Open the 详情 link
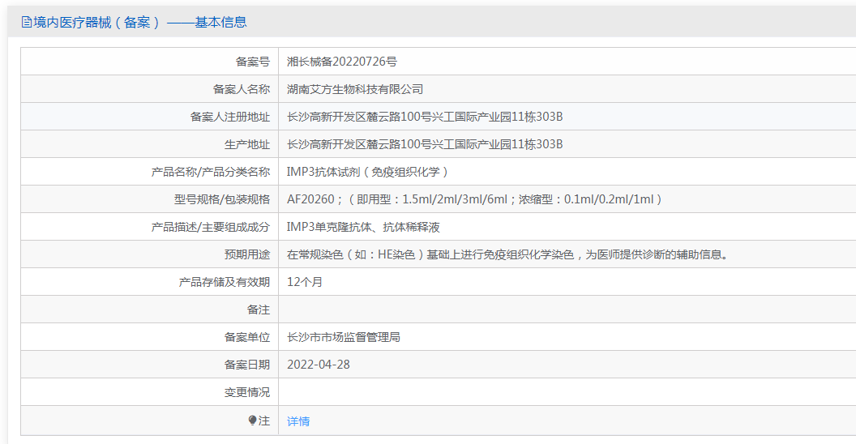The image size is (856, 444). point(298,421)
